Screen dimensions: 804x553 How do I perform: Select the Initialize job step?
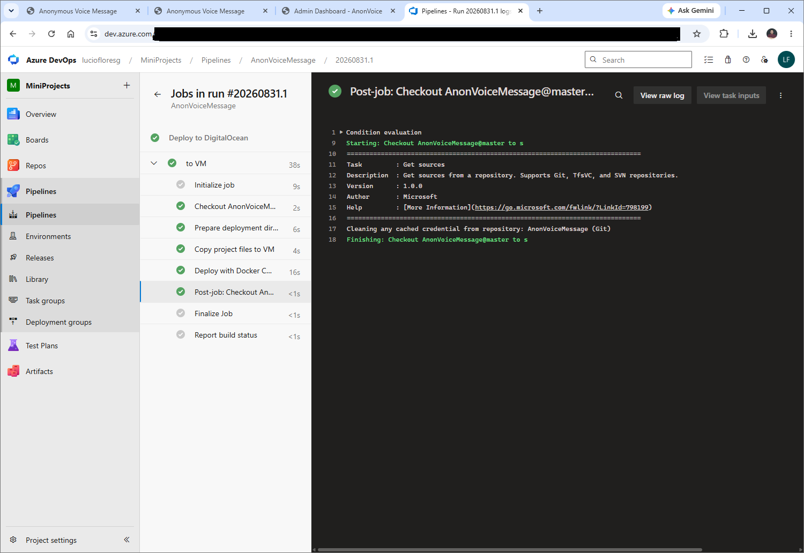pos(226,185)
